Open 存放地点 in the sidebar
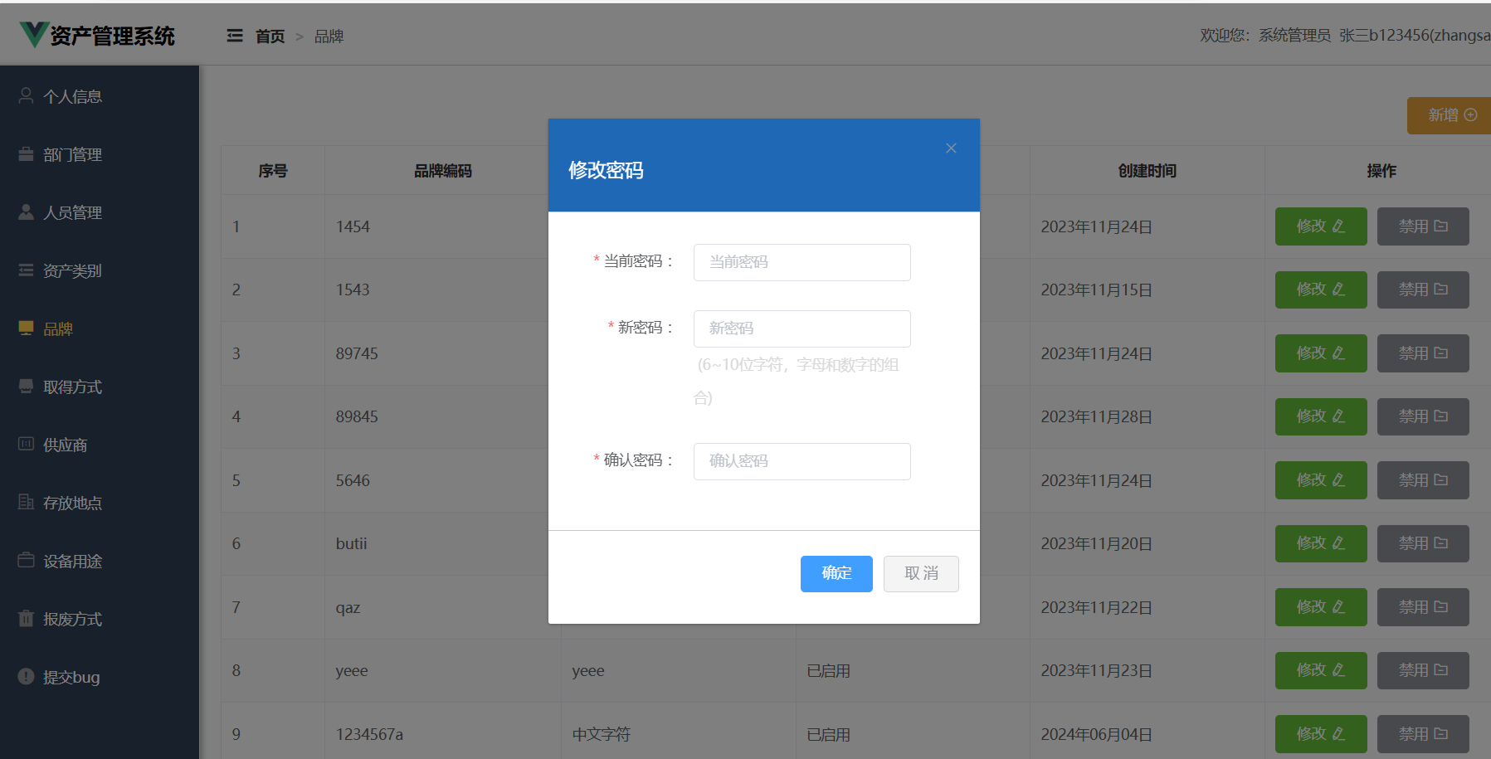 click(x=100, y=503)
